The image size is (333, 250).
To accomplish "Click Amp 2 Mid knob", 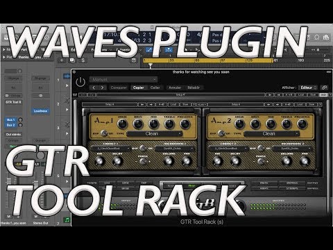I will pyautogui.click(x=271, y=124).
